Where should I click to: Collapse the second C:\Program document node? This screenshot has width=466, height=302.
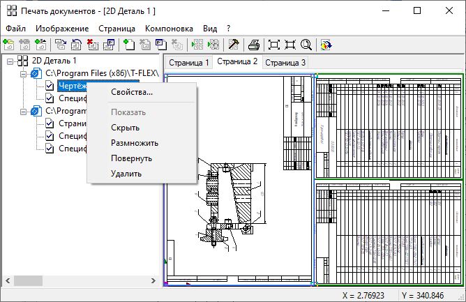(x=23, y=111)
